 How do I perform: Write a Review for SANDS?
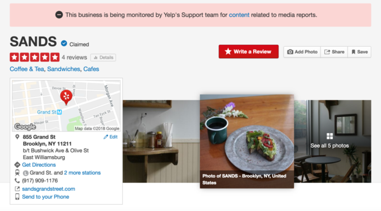point(248,51)
